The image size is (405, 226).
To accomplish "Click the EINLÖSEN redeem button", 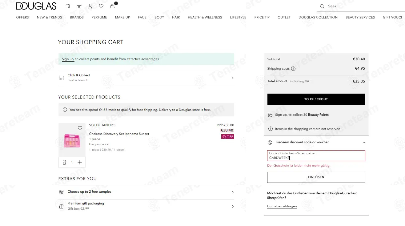I will [316, 177].
